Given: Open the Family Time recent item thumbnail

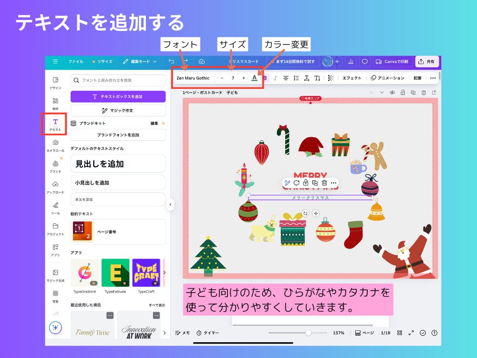Looking at the screenshot, I should click(92, 327).
